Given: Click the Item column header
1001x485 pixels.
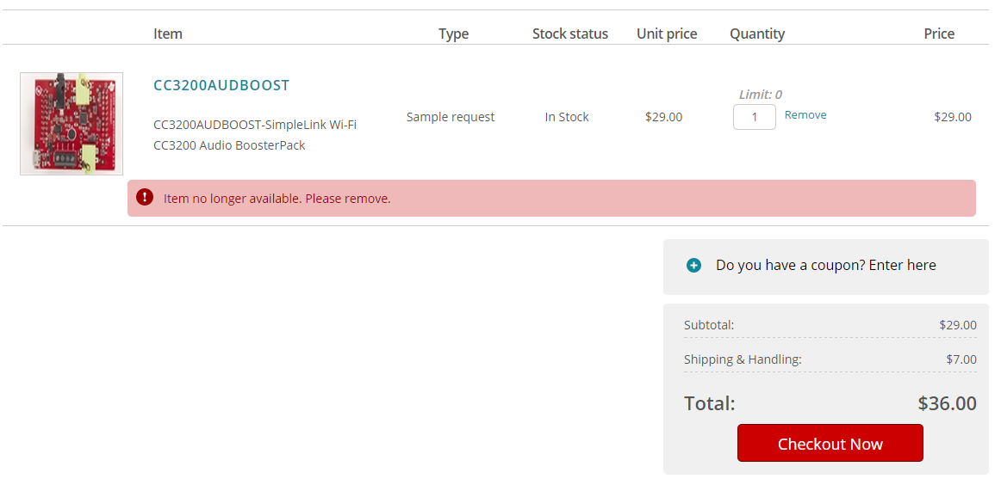Looking at the screenshot, I should [x=168, y=34].
